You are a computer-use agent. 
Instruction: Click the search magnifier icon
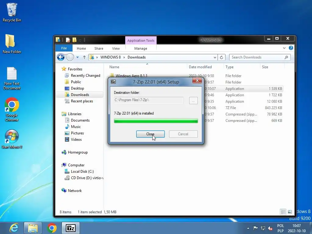[286, 57]
